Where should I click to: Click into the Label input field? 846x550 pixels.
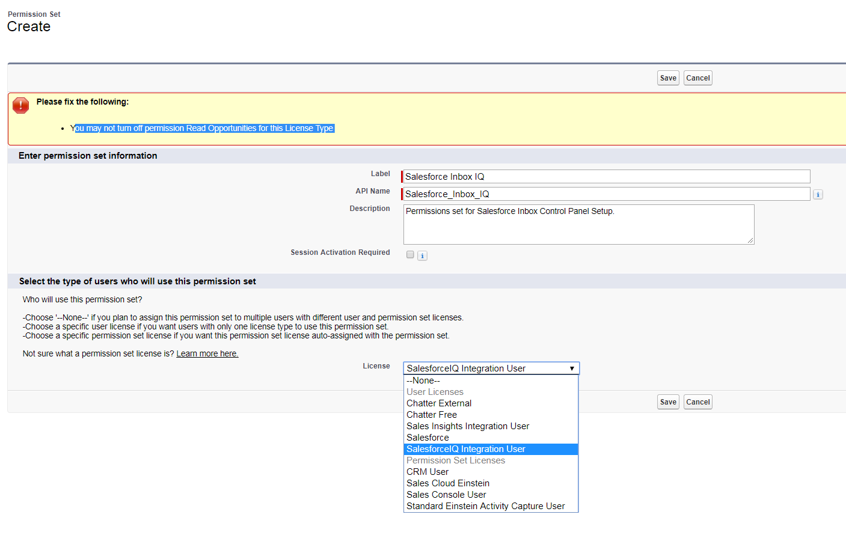pos(606,177)
